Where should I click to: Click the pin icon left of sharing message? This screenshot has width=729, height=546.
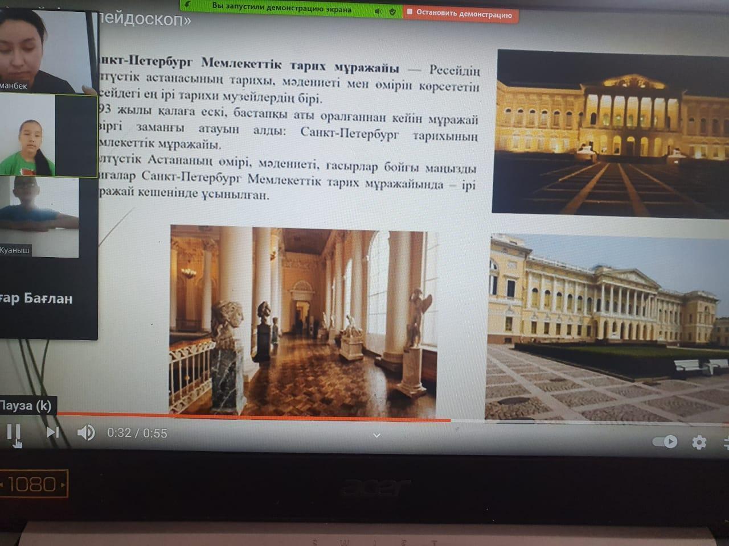[187, 5]
